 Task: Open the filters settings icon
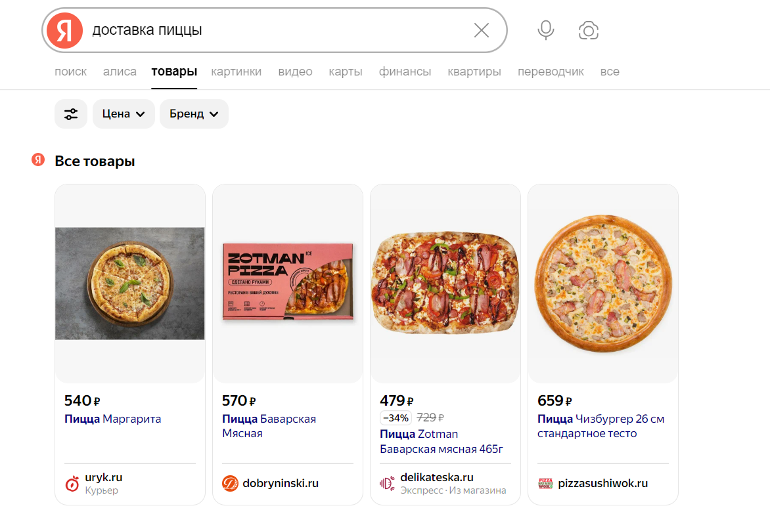(x=71, y=114)
